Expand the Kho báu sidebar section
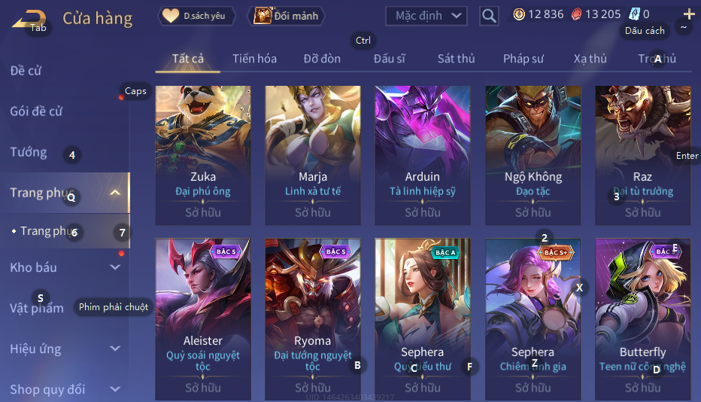Image resolution: width=701 pixels, height=402 pixels. pos(115,267)
